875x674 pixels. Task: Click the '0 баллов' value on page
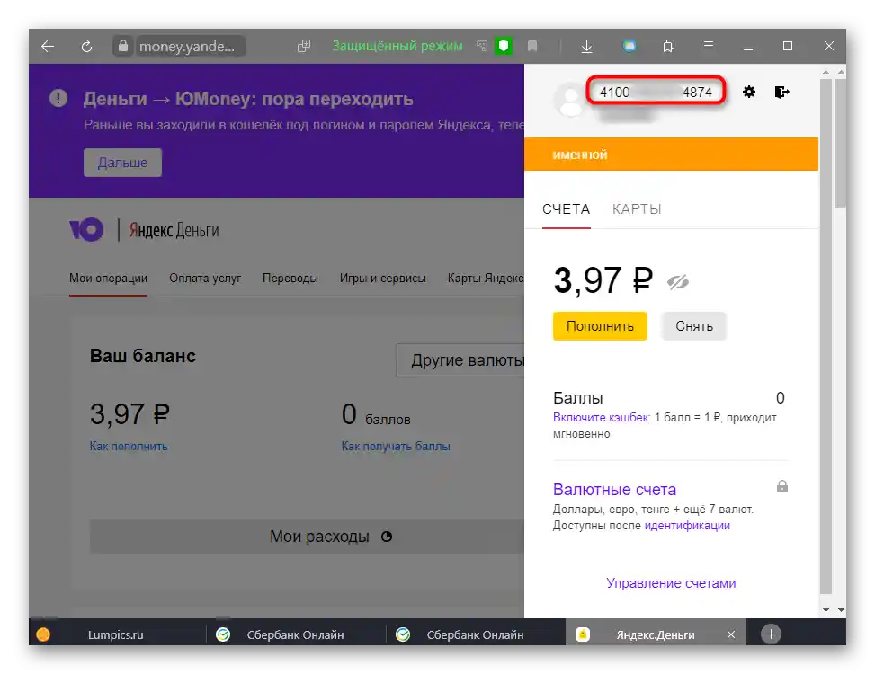point(376,415)
